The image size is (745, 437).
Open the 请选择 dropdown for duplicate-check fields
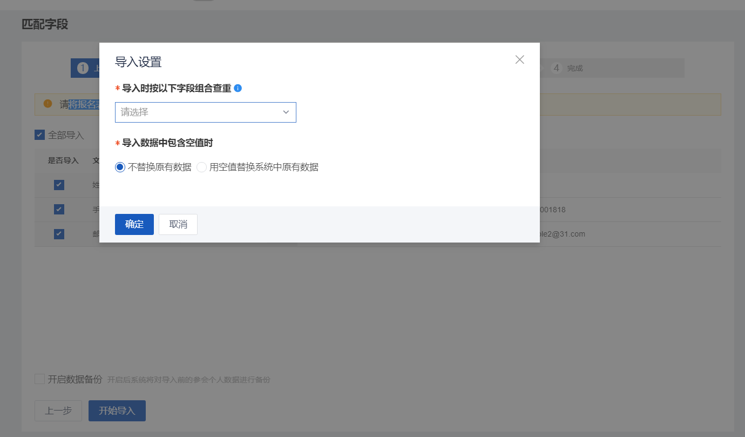(205, 112)
